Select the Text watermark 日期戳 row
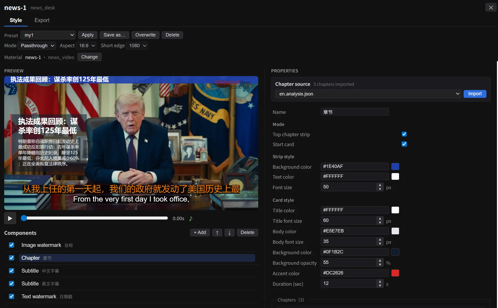 click(137, 296)
